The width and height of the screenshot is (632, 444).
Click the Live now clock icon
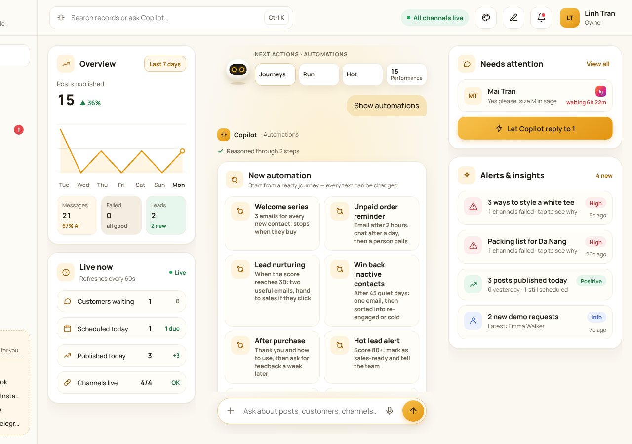pos(66,272)
